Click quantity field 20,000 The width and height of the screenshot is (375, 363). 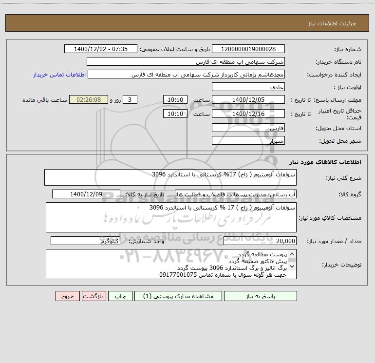pyautogui.click(x=260, y=241)
